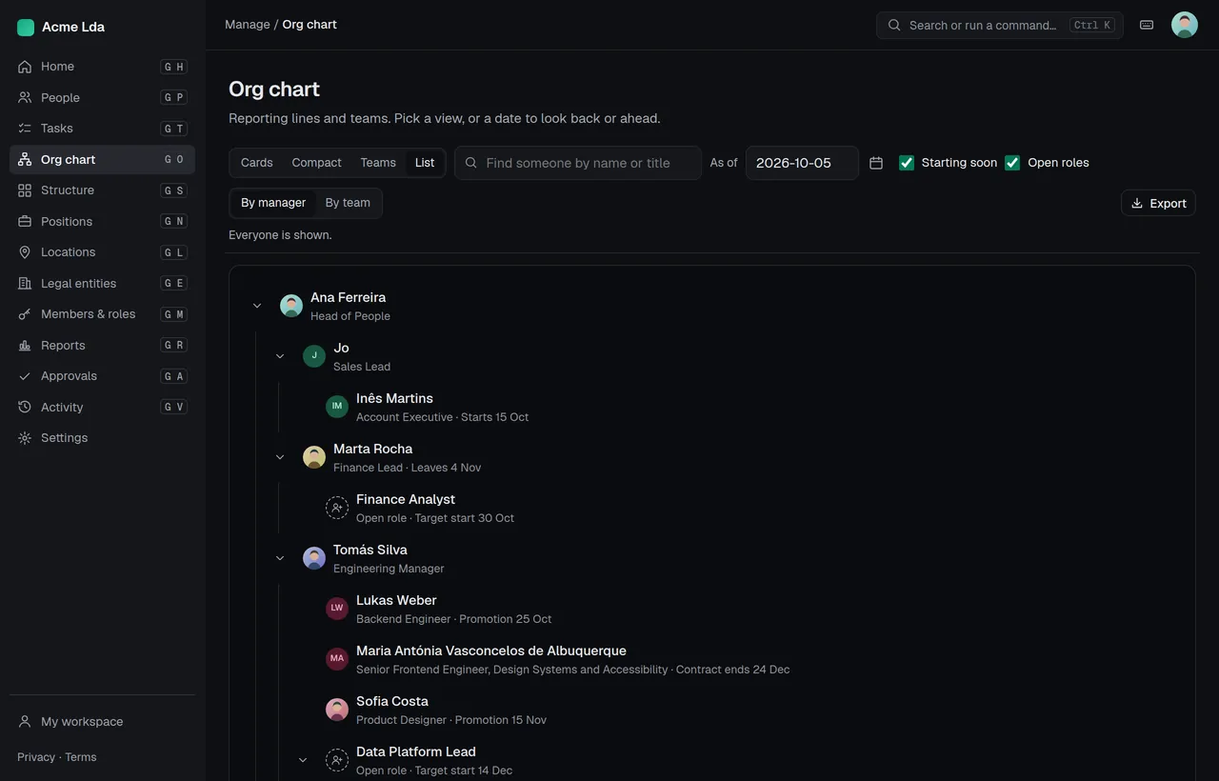Open Members & roles key icon

[25, 314]
